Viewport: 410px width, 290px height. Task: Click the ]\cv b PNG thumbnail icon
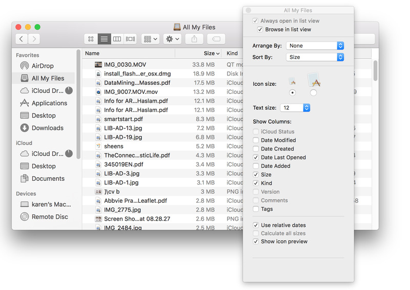(x=98, y=191)
